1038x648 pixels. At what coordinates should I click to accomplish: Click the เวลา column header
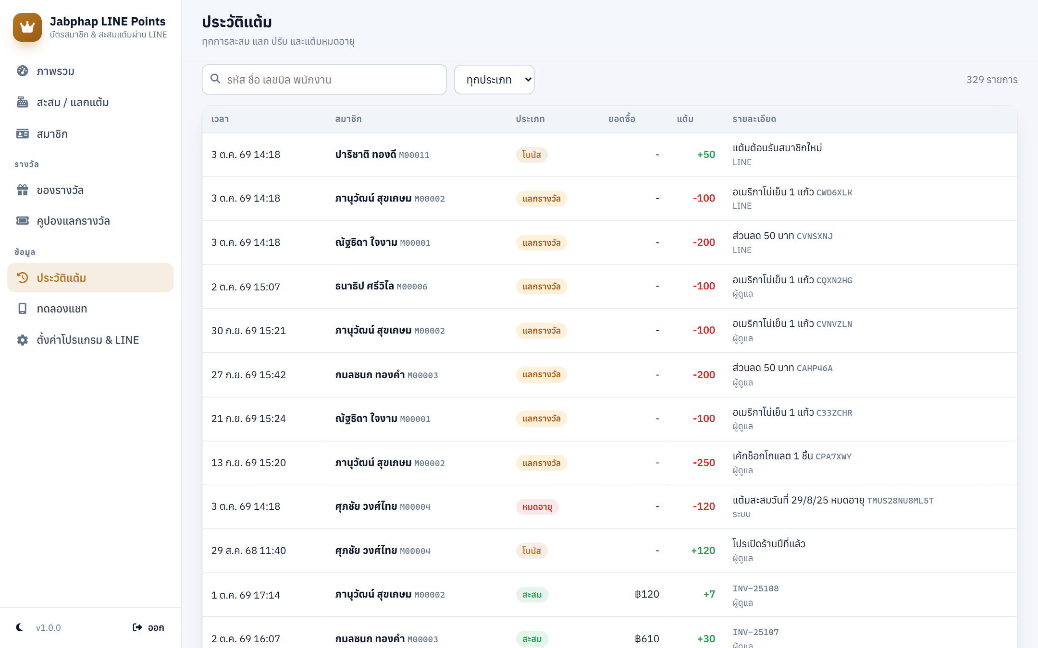[220, 119]
